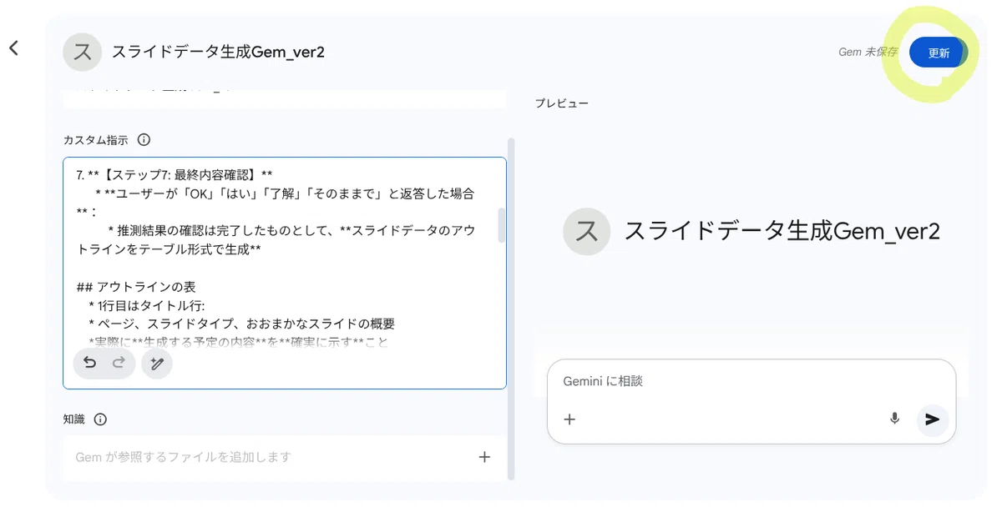The height and width of the screenshot is (507, 1002).
Task: Click the heading ## アウトラインの表
Action: 136,286
